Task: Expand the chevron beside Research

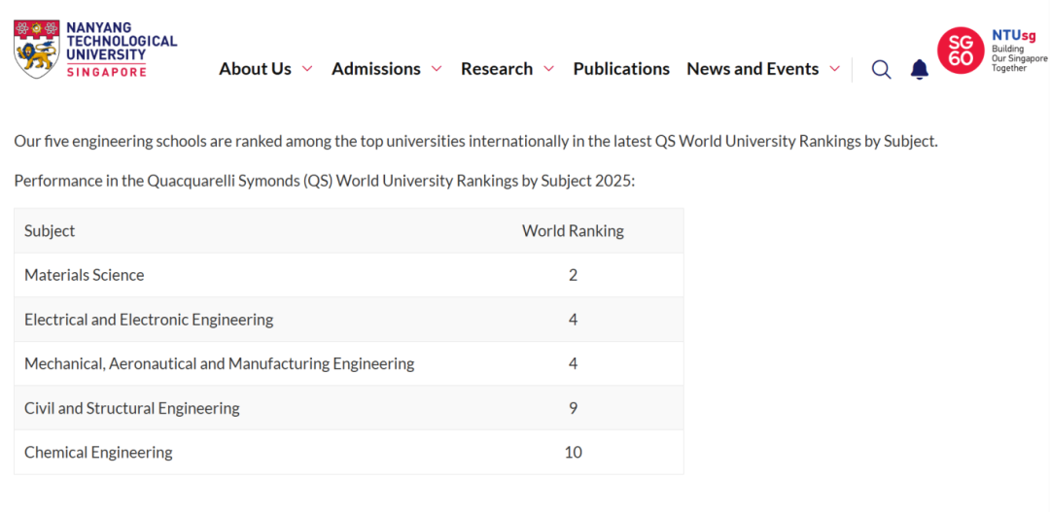Action: [548, 69]
